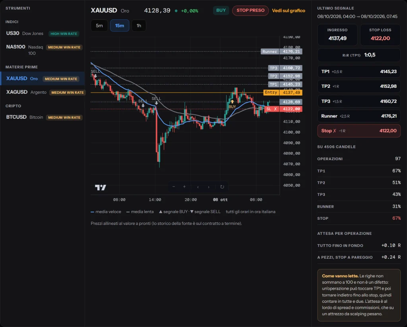This screenshot has height=327, width=407.
Task: Click the 'Come vanno lette' info box
Action: point(359,295)
